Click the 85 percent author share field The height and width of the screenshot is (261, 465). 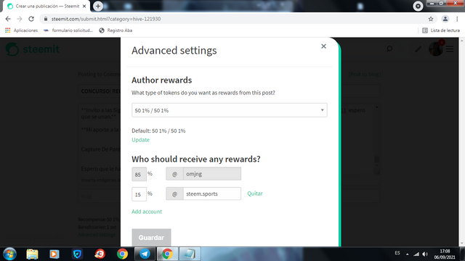pos(139,174)
